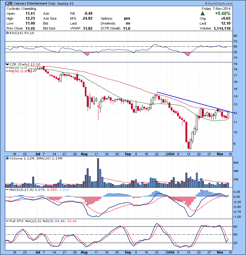
Task: Click the Nasdaq GS exchange label
Action: tap(65, 4)
